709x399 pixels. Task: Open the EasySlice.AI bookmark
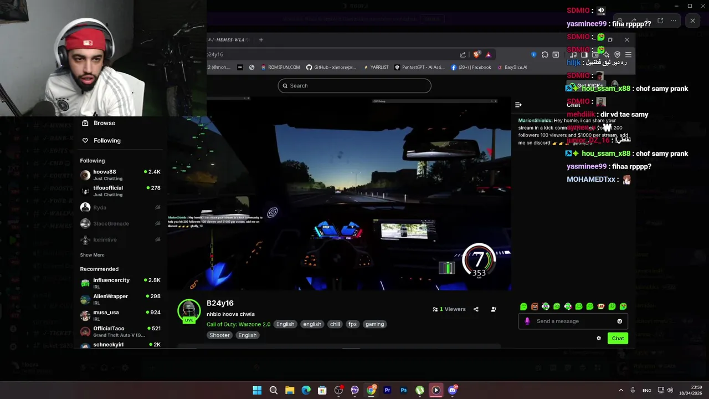point(512,68)
